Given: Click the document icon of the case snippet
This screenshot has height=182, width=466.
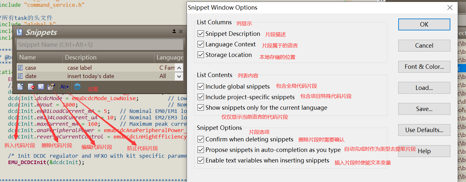Looking at the screenshot, I should click(20, 68).
